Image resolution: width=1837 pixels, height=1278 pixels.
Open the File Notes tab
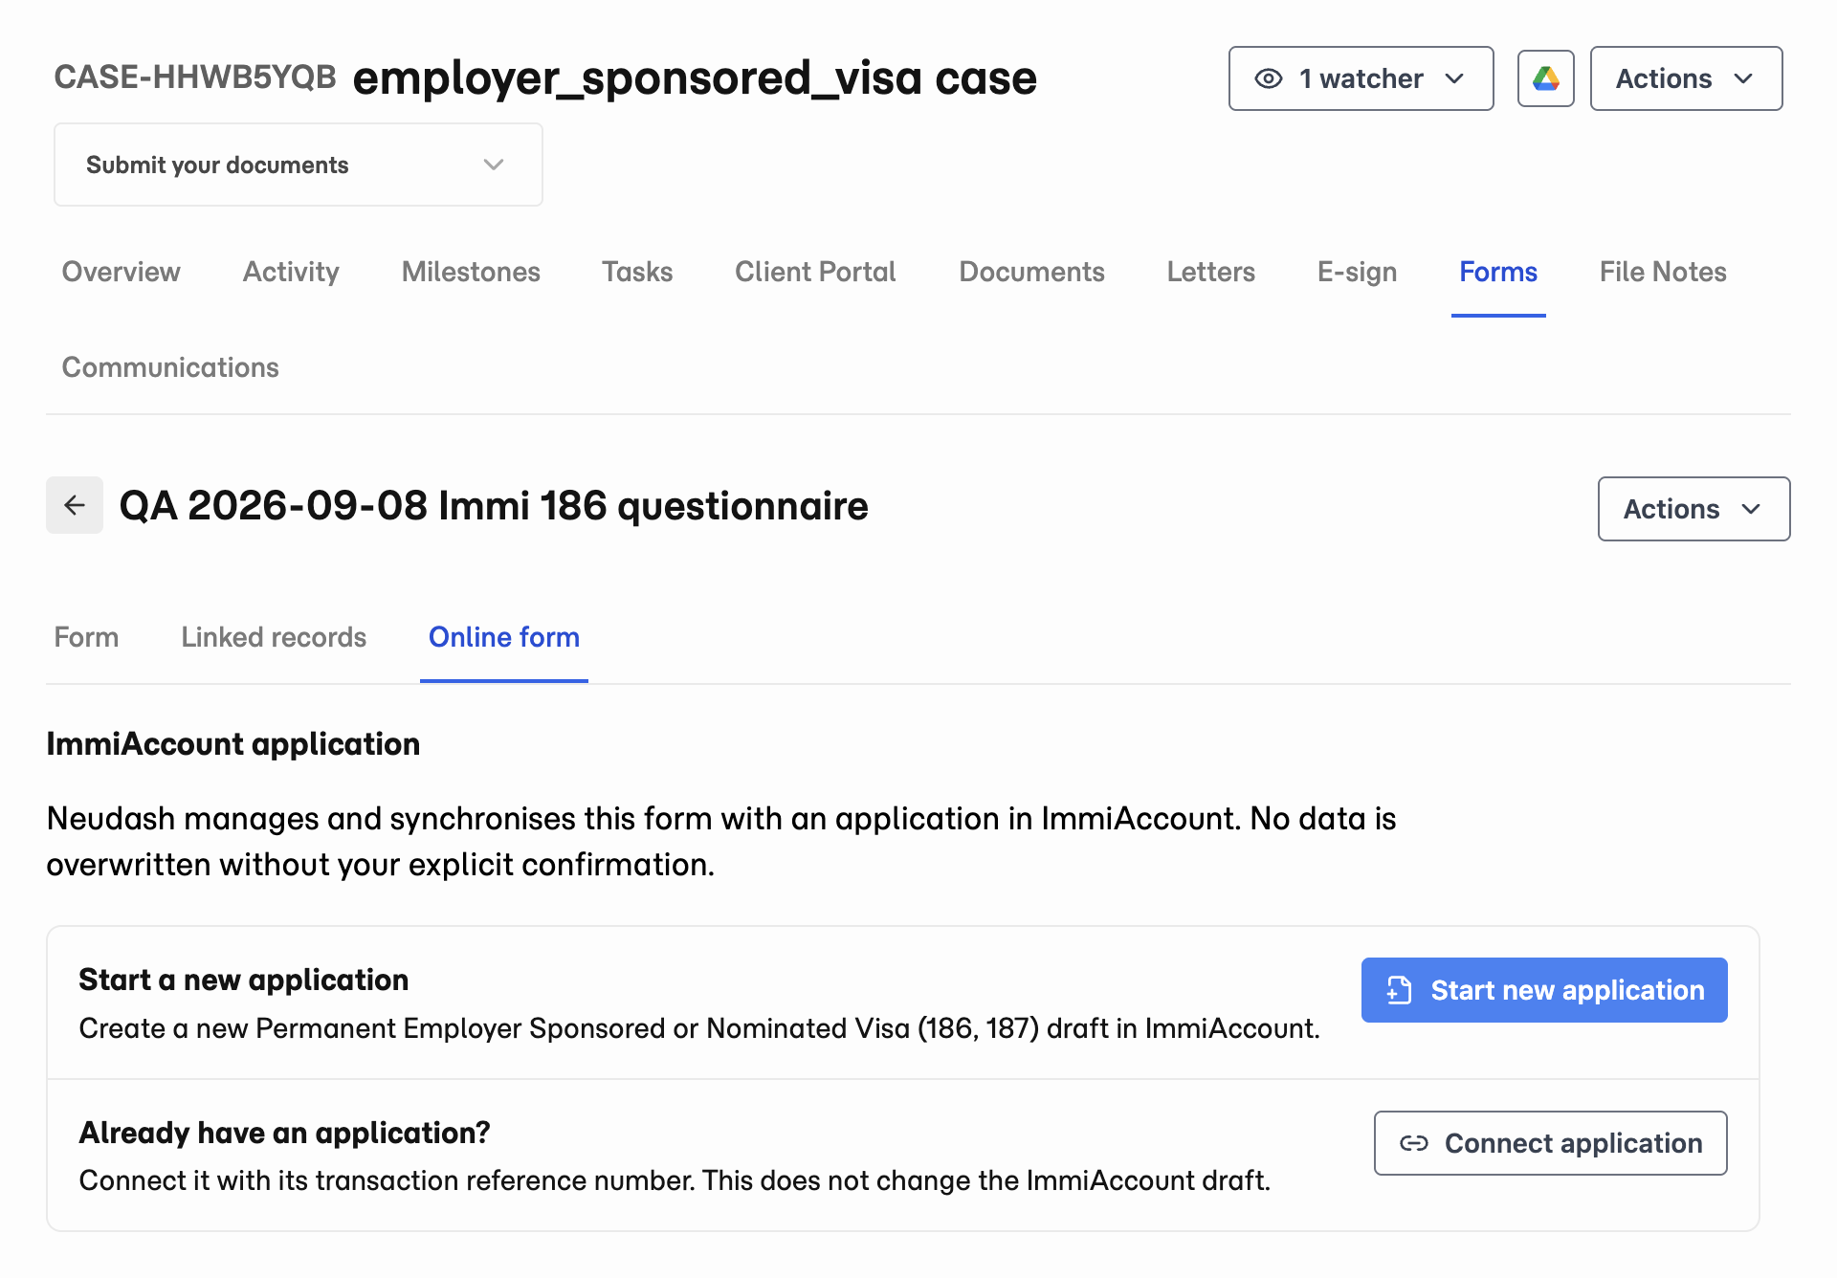click(x=1663, y=272)
